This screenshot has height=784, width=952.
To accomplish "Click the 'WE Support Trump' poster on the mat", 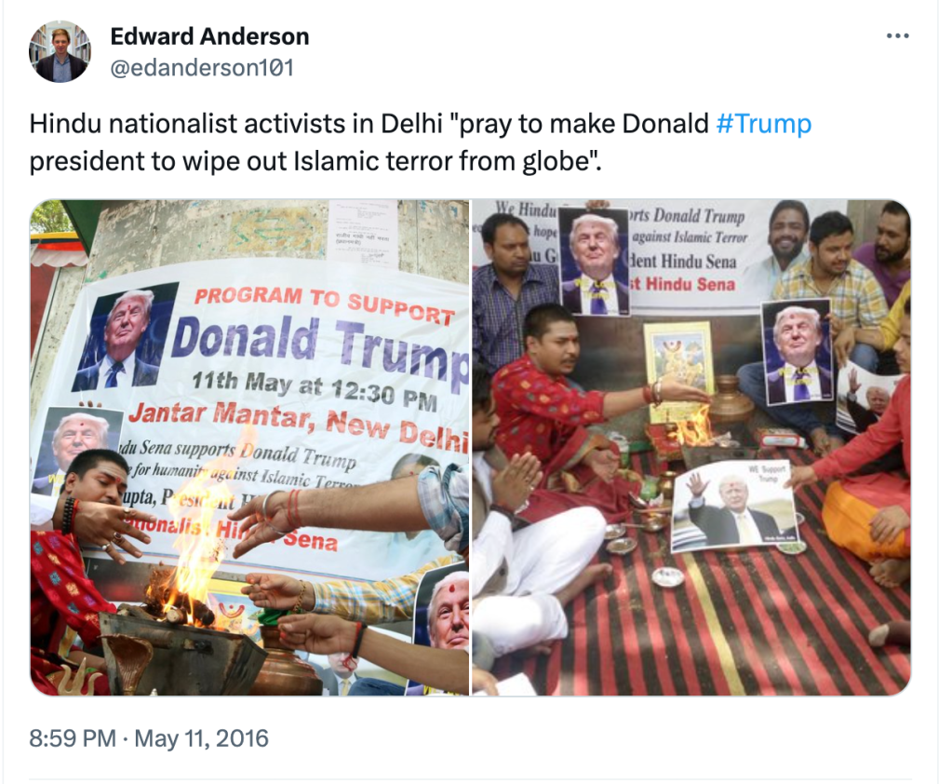I will (x=732, y=506).
